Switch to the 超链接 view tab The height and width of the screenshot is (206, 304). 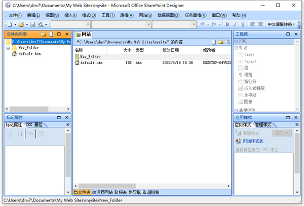tap(151, 192)
